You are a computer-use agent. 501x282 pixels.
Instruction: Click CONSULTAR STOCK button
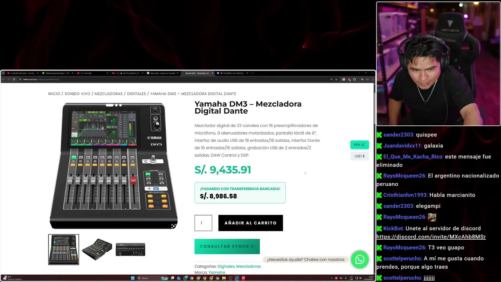227,246
